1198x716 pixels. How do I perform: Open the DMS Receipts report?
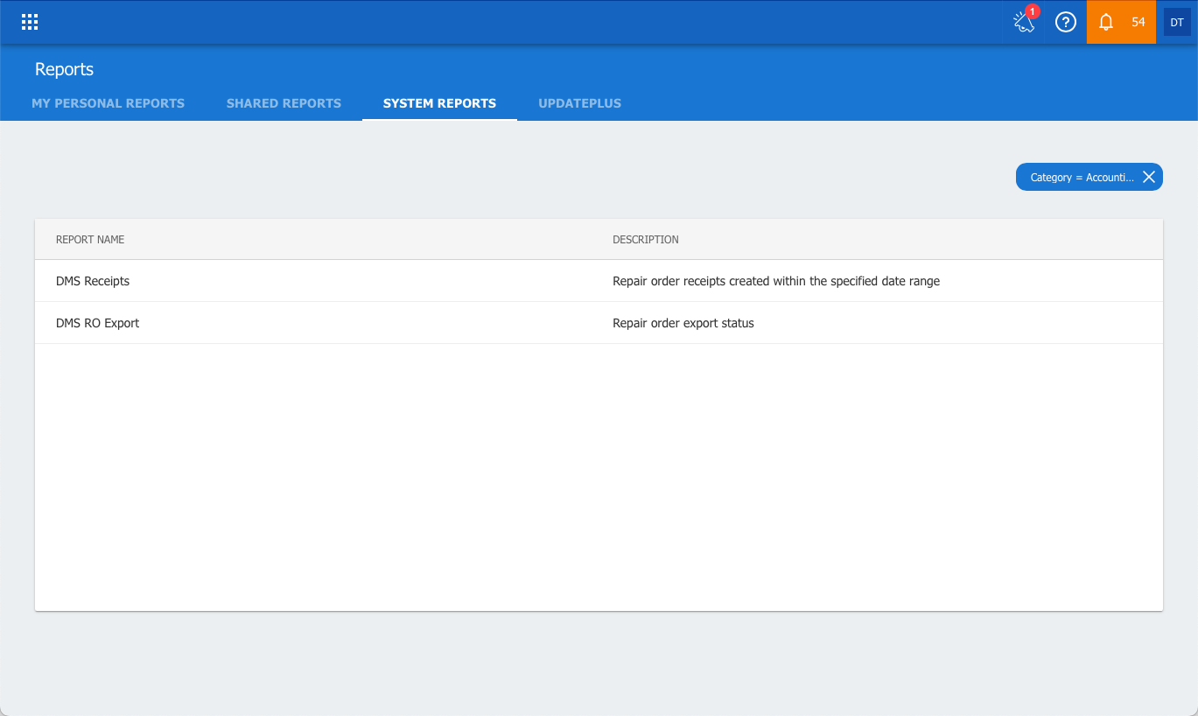coord(93,281)
